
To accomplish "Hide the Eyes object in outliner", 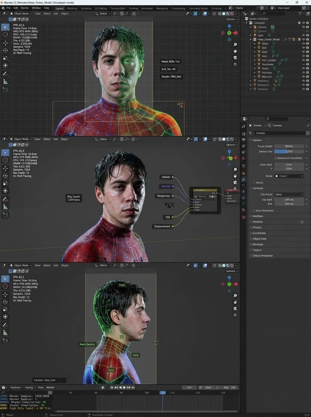I will (x=303, y=52).
